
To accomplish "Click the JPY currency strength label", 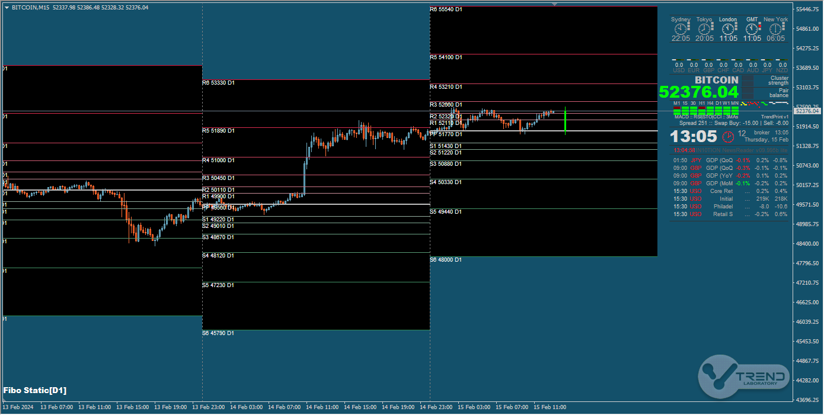I will [x=767, y=70].
